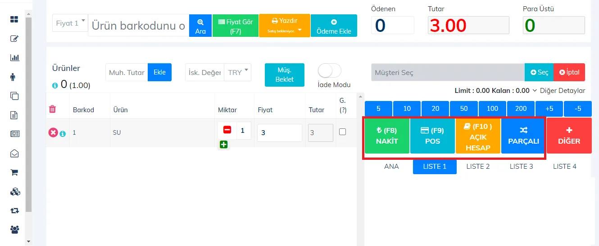This screenshot has height=246, width=599.
Task: Open the dashboard grid icon in sidebar
Action: pos(14,19)
